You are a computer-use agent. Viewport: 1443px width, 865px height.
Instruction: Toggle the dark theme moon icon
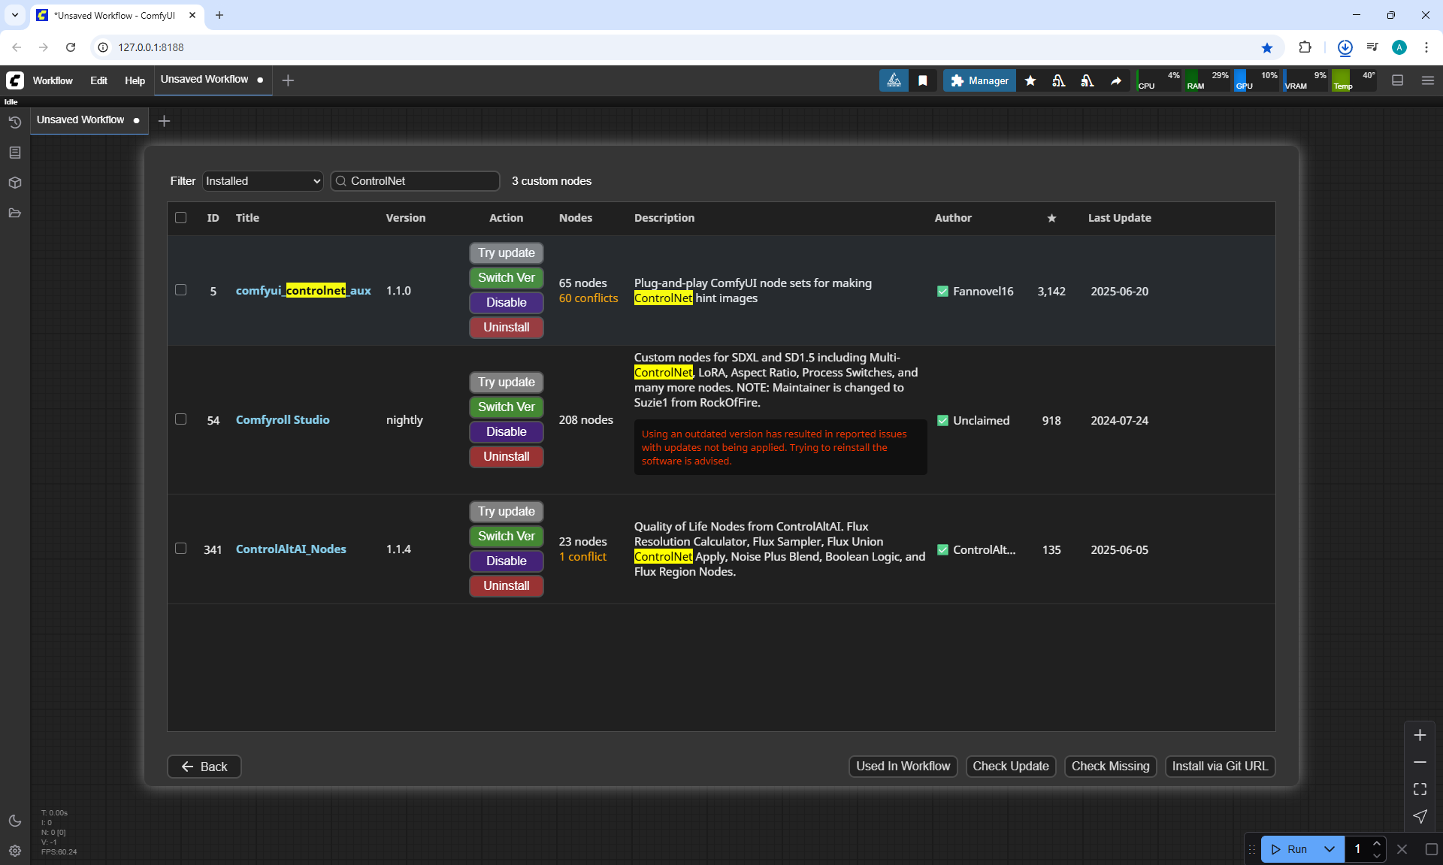click(x=14, y=821)
